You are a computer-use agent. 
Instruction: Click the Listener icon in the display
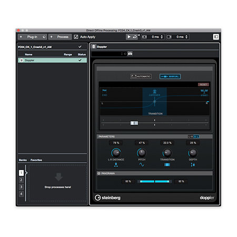pos(154,91)
